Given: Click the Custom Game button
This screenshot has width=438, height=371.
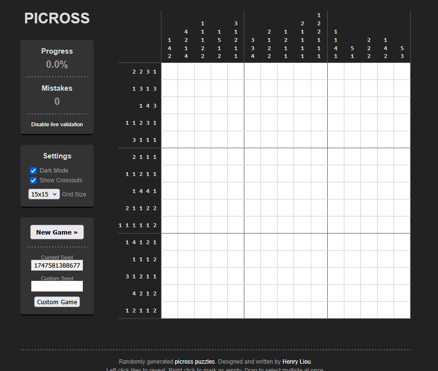Looking at the screenshot, I should point(57,302).
